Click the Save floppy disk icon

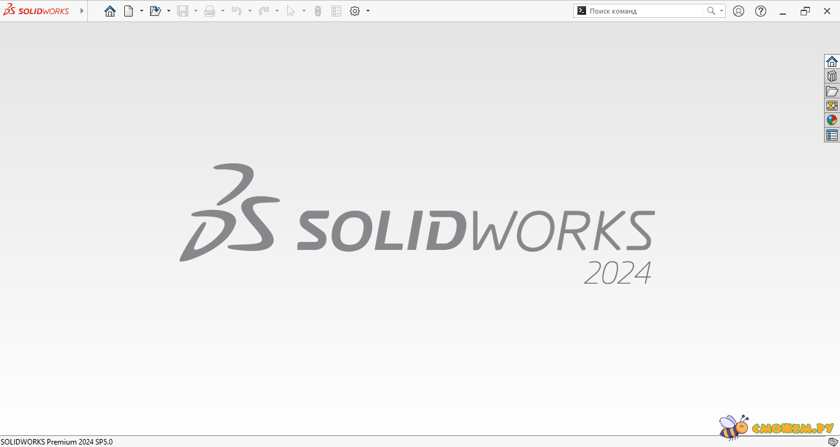(183, 11)
